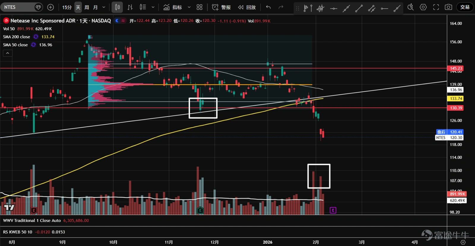Viewport: 475px width, 246px height.
Task: Select the horizontal line drawing tool
Action: click(x=334, y=8)
